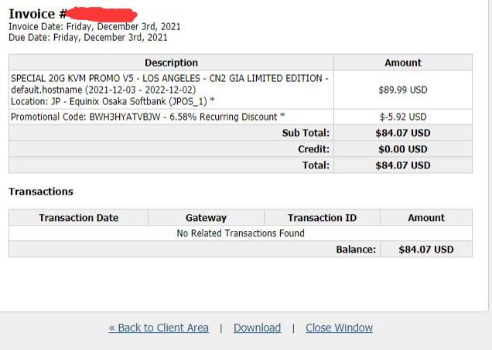Click the $-5.92 USD discount amount

[x=403, y=117]
